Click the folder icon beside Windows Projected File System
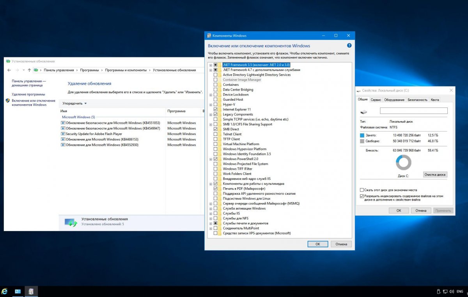This screenshot has height=297, width=468. 220,164
